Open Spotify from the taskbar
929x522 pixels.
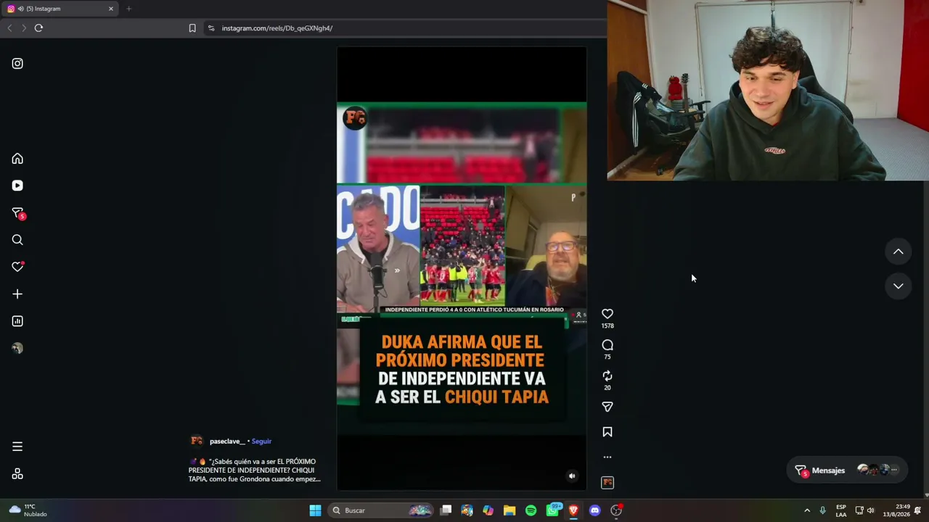tap(531, 510)
